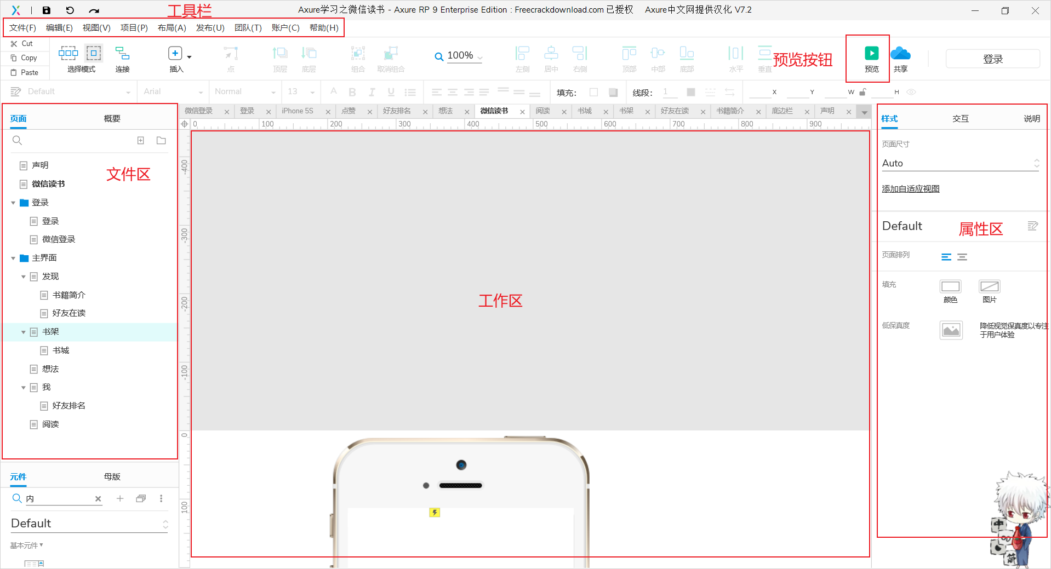Viewport: 1051px width, 569px height.
Task: Switch to the 交互 interactions tab
Action: click(961, 119)
